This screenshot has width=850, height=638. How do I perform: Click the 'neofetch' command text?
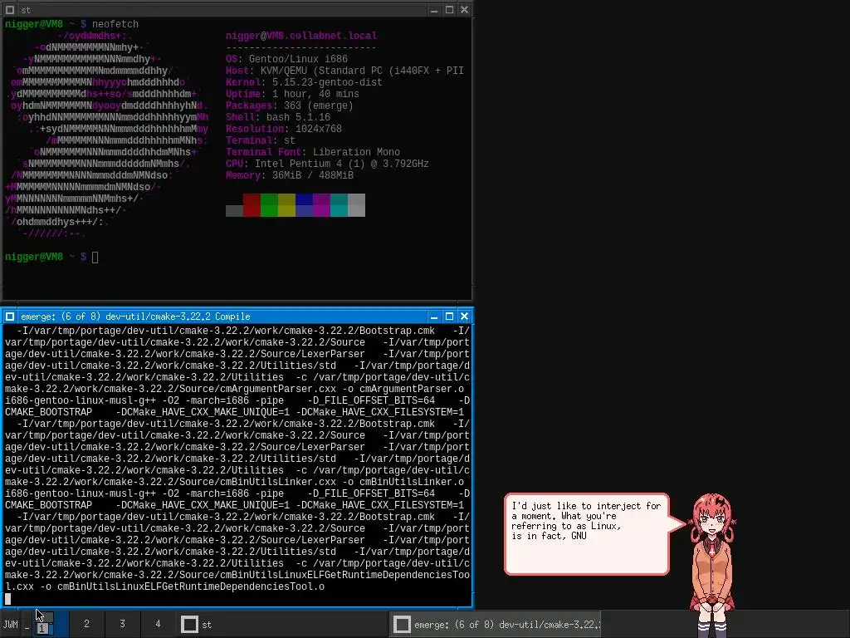pyautogui.click(x=115, y=24)
